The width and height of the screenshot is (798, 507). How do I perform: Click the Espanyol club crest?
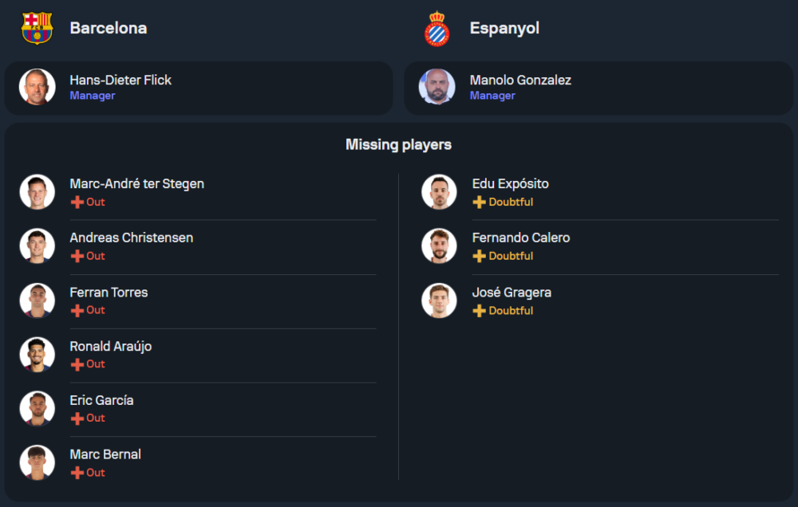[x=437, y=28]
